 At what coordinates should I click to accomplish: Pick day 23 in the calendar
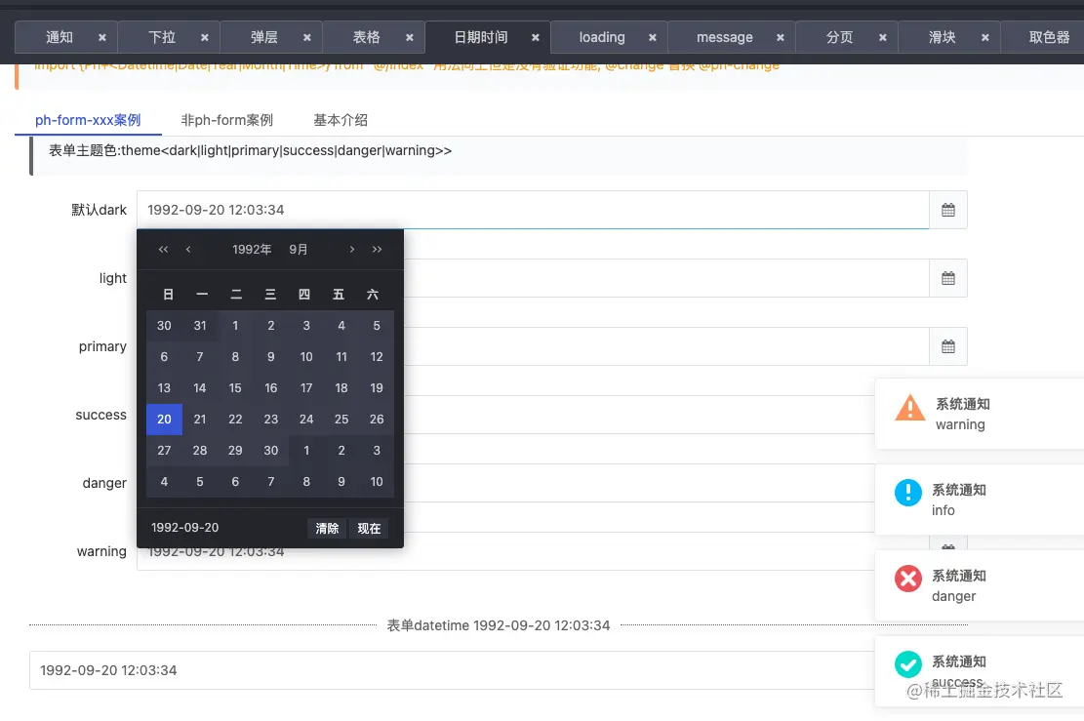[x=271, y=420]
